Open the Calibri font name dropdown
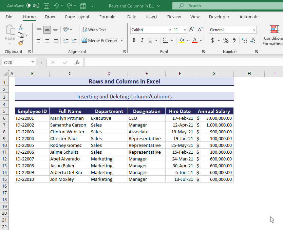Viewport: 283px width, 230px height. pos(170,30)
